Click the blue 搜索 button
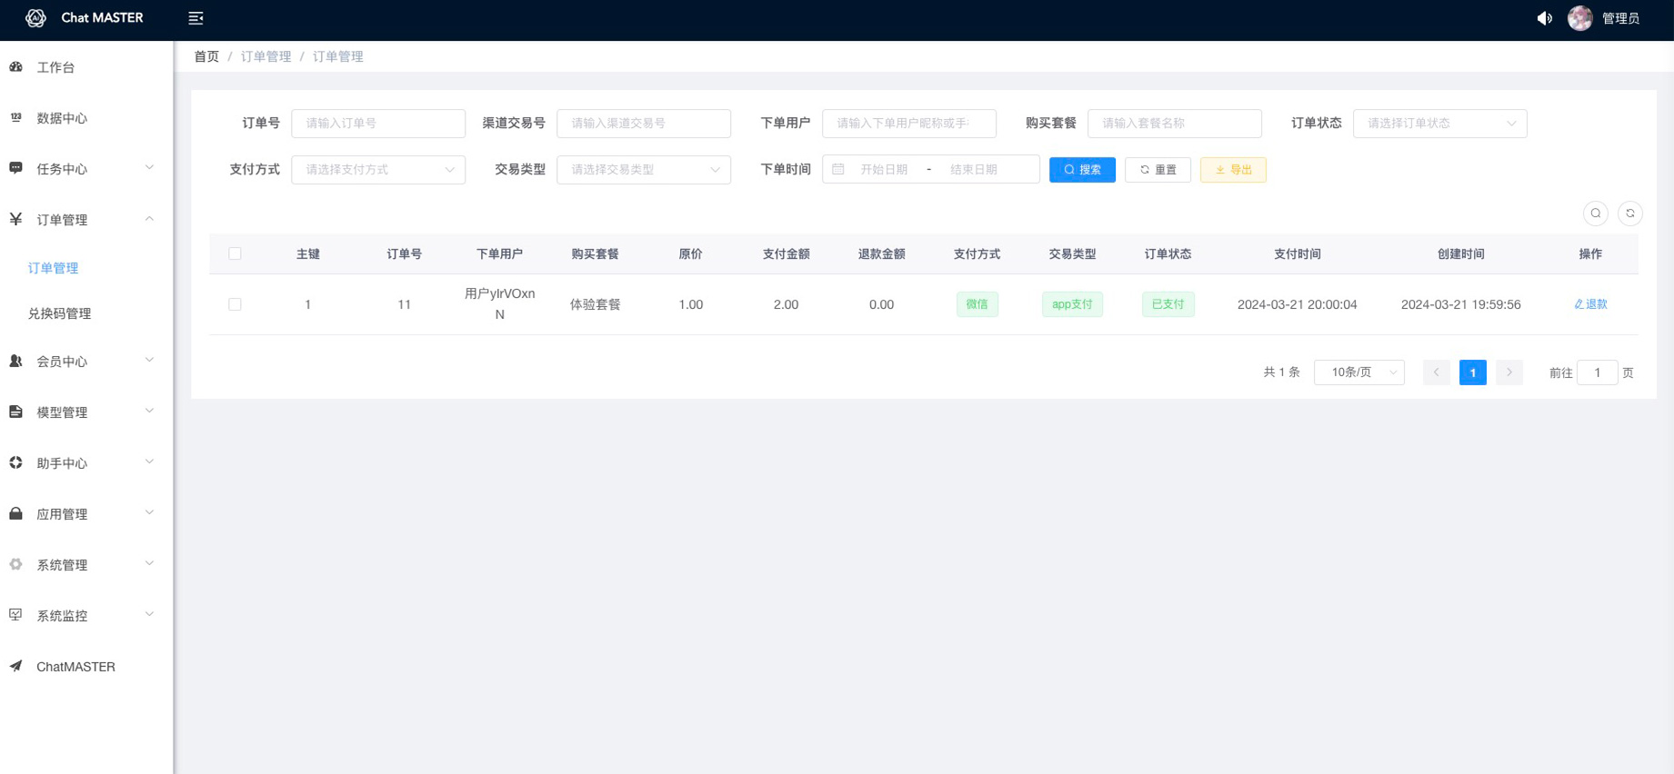The width and height of the screenshot is (1674, 774). click(1082, 170)
